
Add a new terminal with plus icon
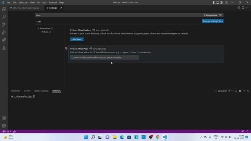(229, 91)
